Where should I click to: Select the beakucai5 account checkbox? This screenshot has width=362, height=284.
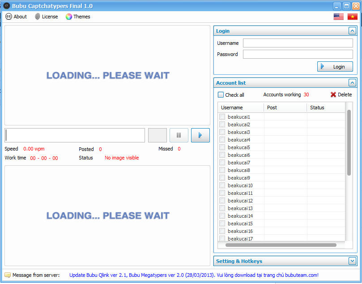222,147
